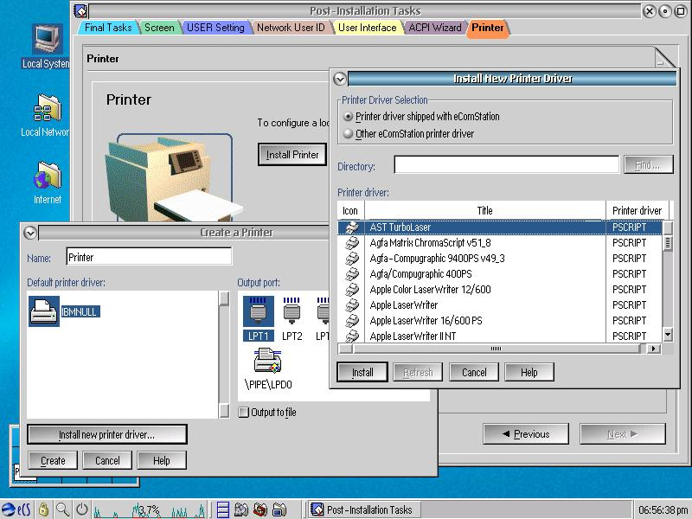Open the USER Setting tab

tap(215, 28)
